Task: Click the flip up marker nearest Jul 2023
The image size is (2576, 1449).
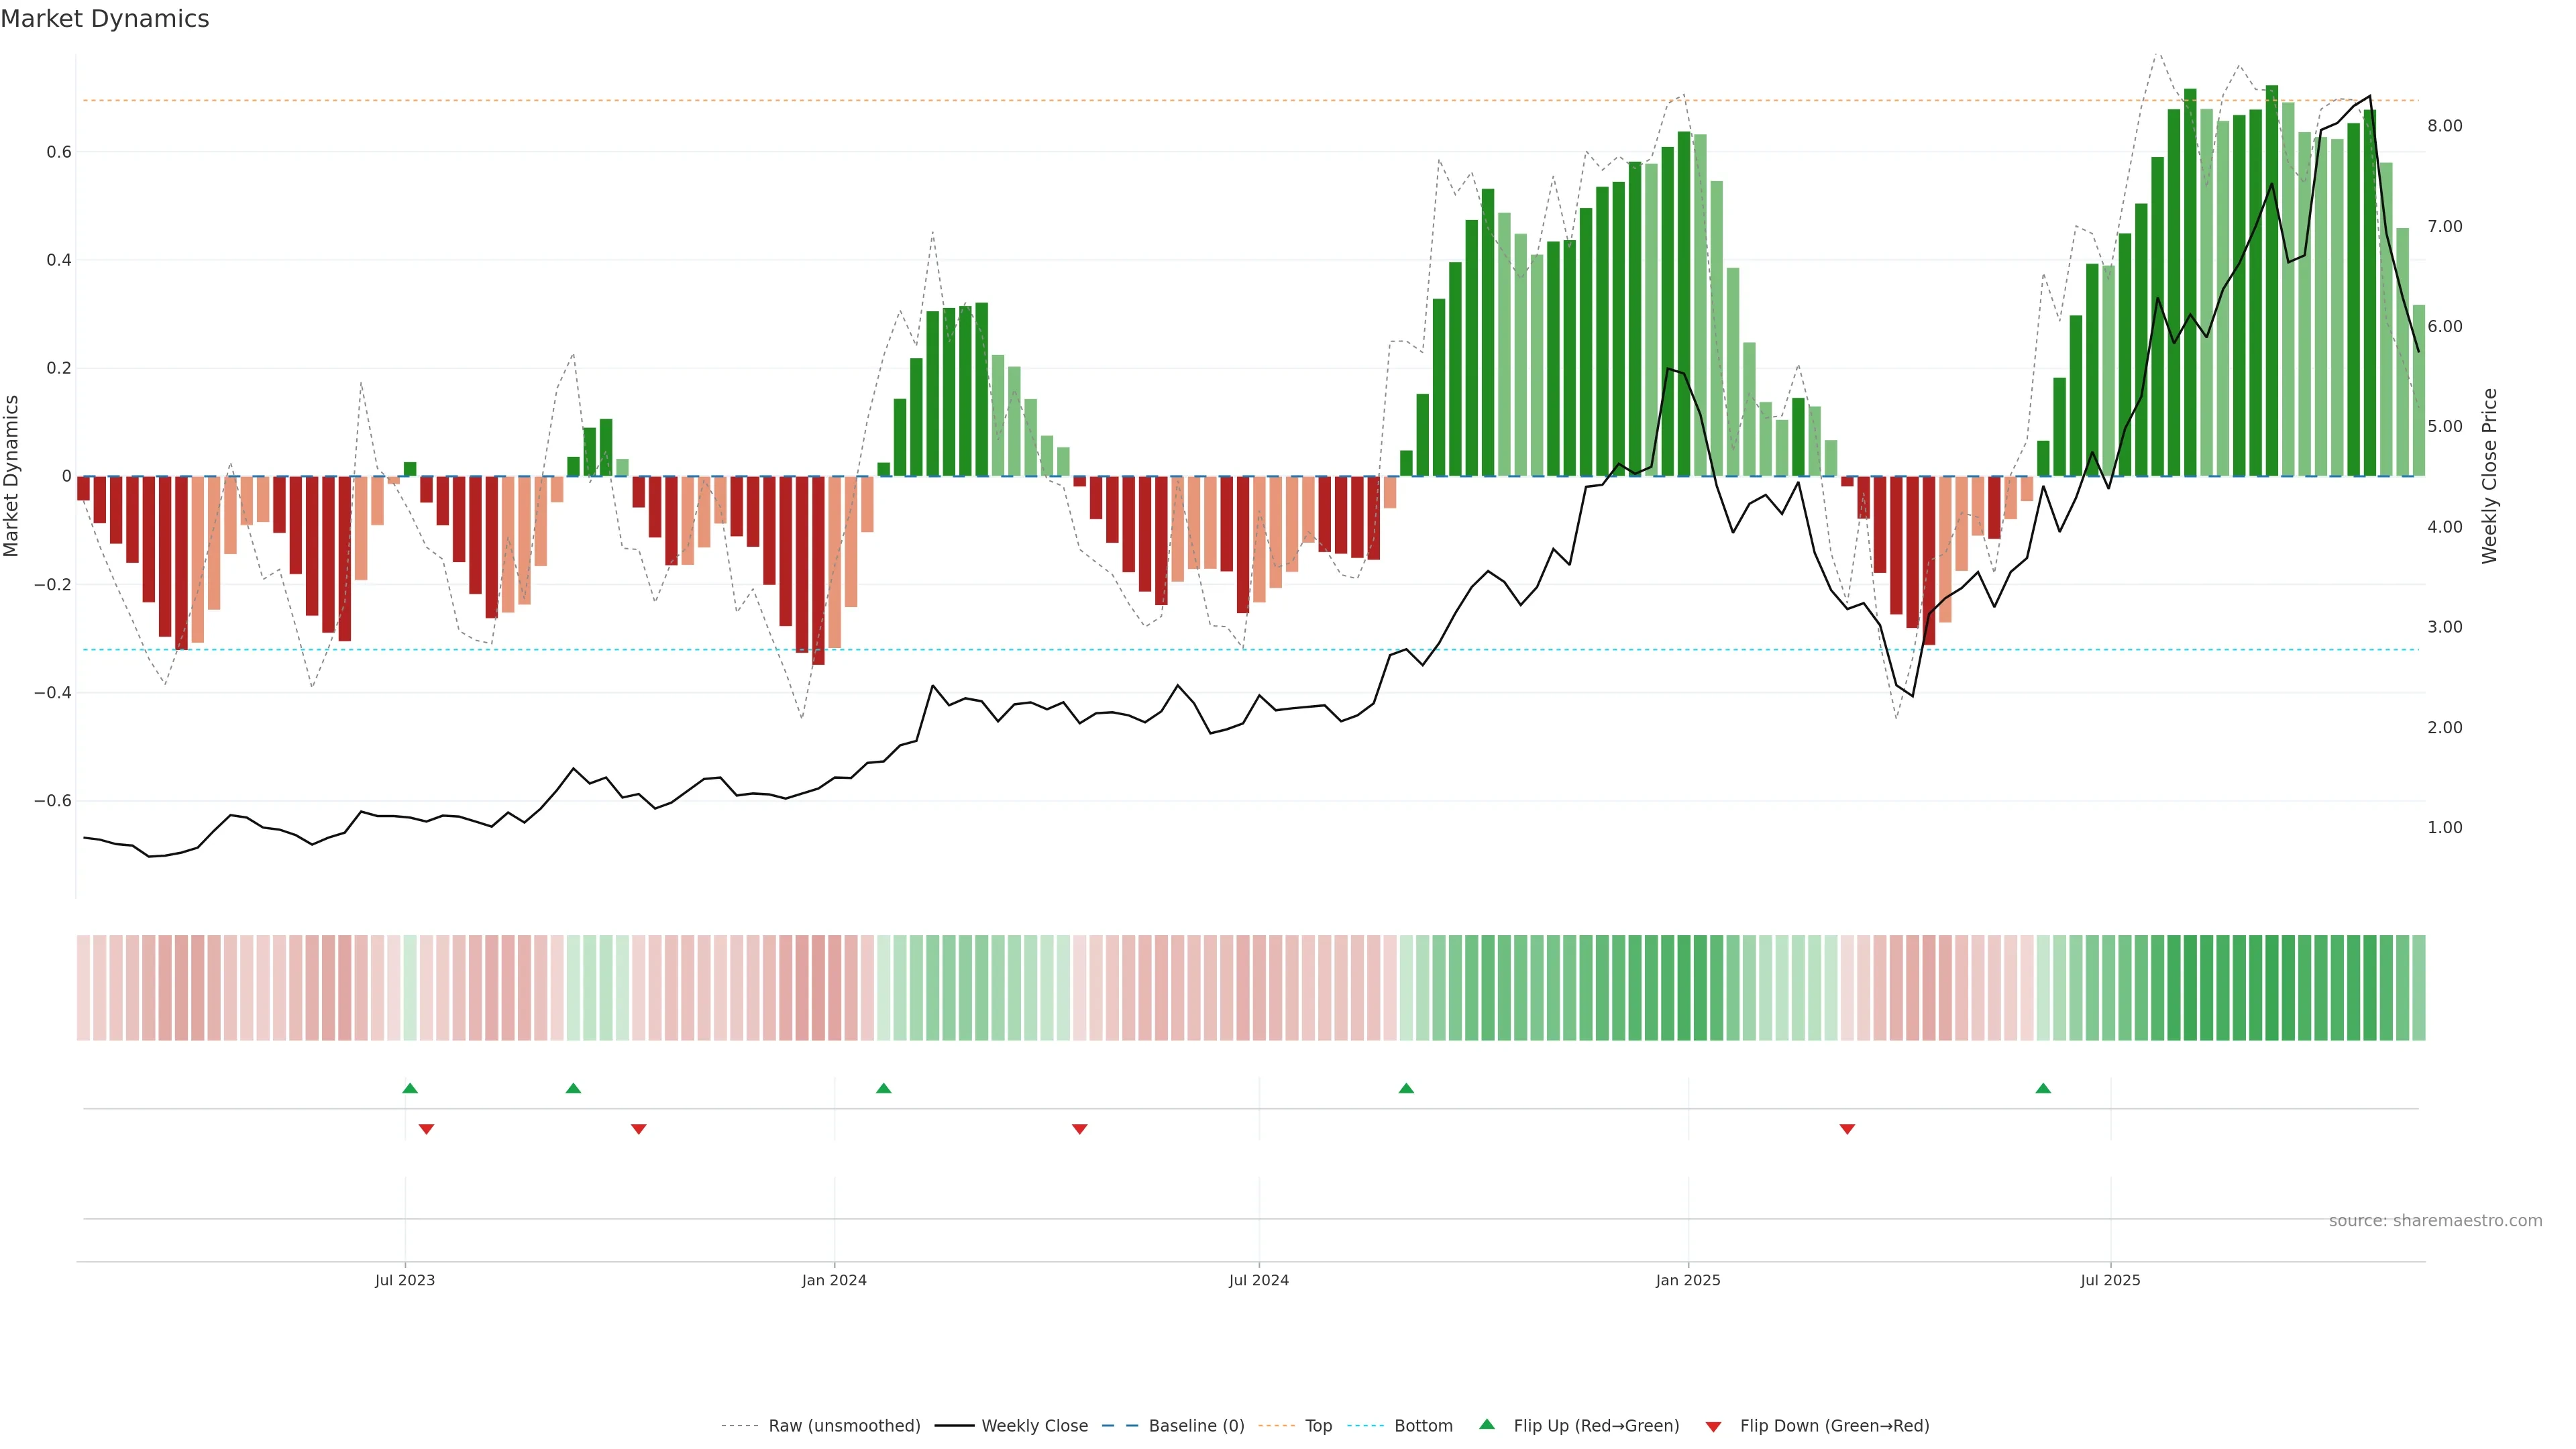Action: (x=410, y=1088)
